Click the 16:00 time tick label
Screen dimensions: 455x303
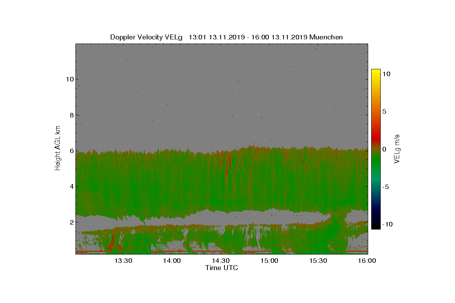click(367, 261)
